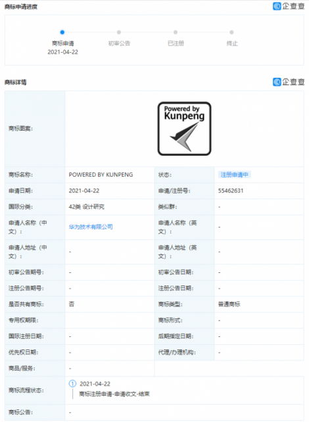Click the 商标流程状态 row label
The width and height of the screenshot is (309, 422).
pyautogui.click(x=26, y=390)
